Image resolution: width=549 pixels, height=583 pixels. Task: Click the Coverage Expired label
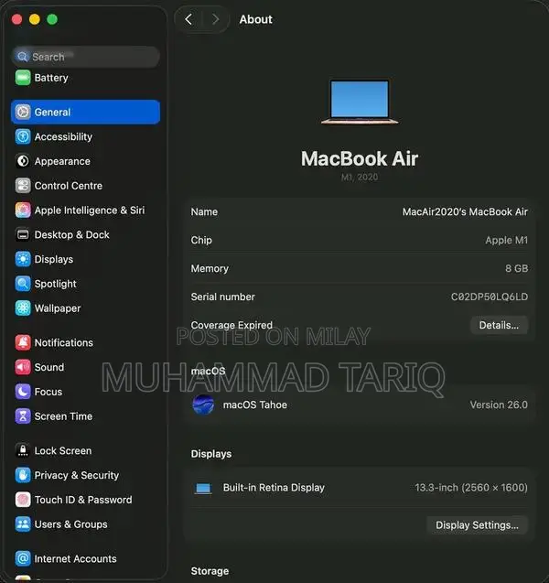pyautogui.click(x=231, y=325)
